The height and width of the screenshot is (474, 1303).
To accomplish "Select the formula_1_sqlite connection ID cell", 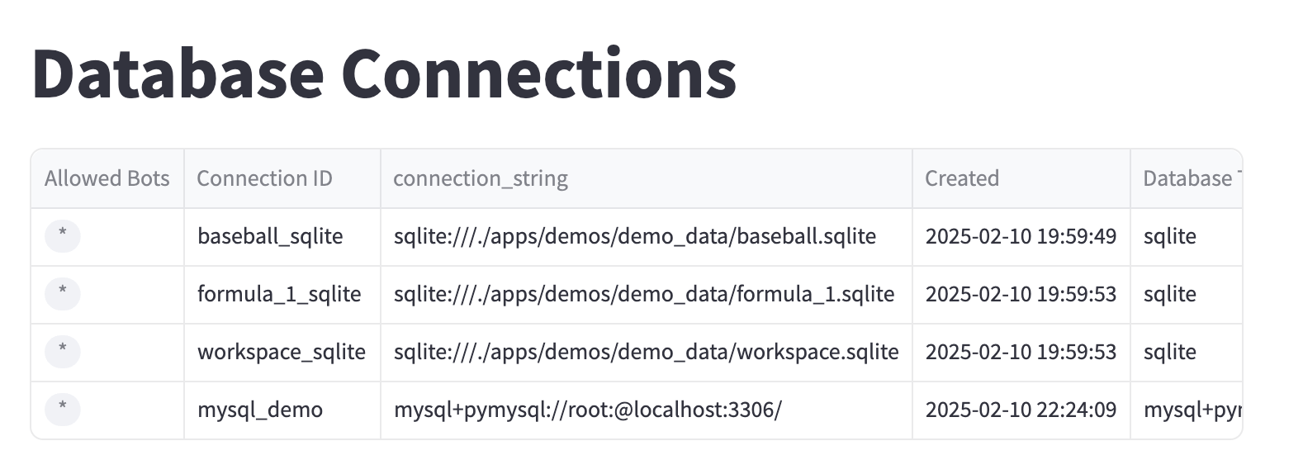I will pos(282,295).
